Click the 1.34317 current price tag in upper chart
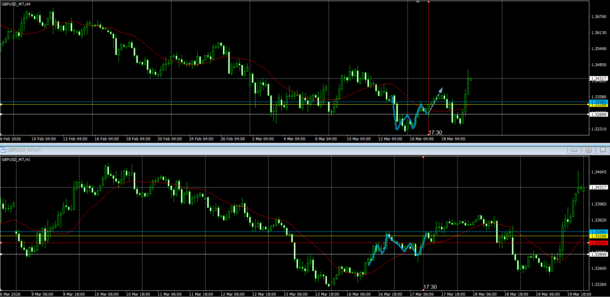Screen dimensions: 610x297 tap(597, 79)
